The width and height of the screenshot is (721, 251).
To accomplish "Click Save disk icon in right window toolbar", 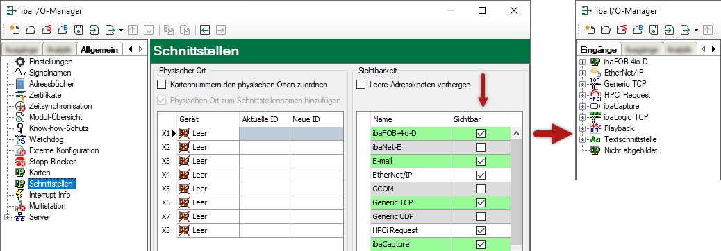I will pyautogui.click(x=654, y=30).
